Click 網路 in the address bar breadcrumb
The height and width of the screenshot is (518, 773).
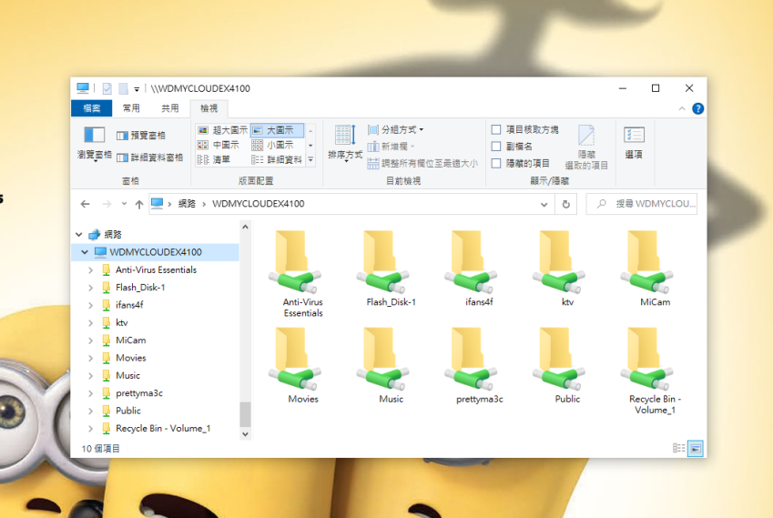click(187, 204)
